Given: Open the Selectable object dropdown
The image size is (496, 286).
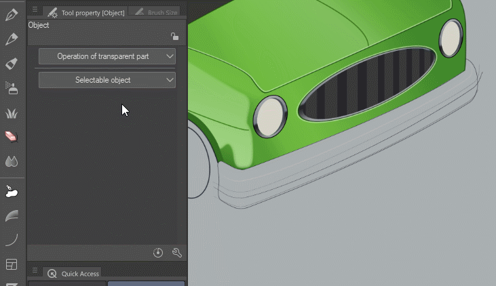Looking at the screenshot, I should (x=107, y=80).
